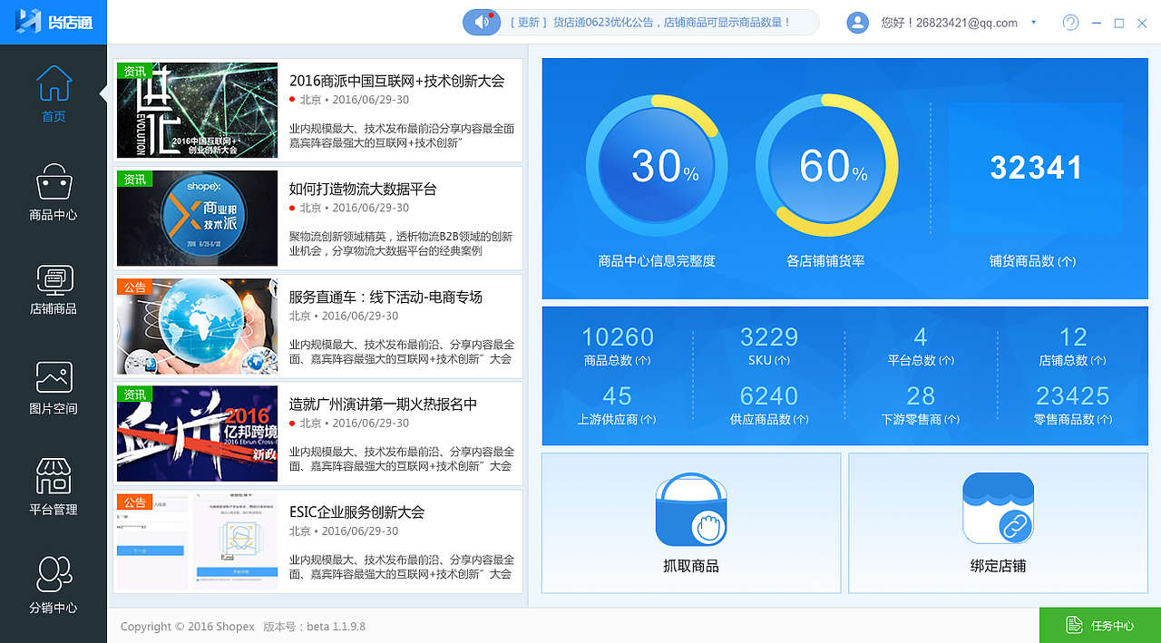Open ESIC企业服务创新大会 article title
Image resolution: width=1161 pixels, height=643 pixels.
356,512
